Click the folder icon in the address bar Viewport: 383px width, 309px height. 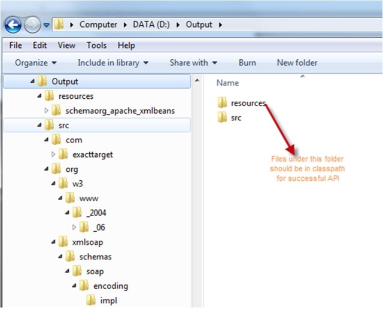pos(59,25)
